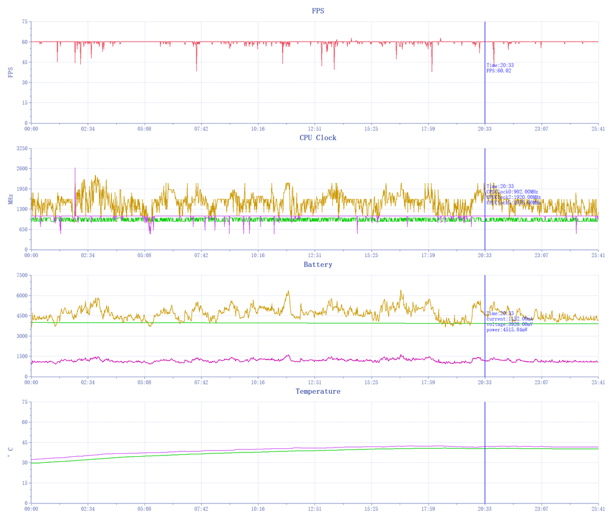Image resolution: width=612 pixels, height=518 pixels.
Task: Click the Temperature chart title
Action: click(318, 391)
